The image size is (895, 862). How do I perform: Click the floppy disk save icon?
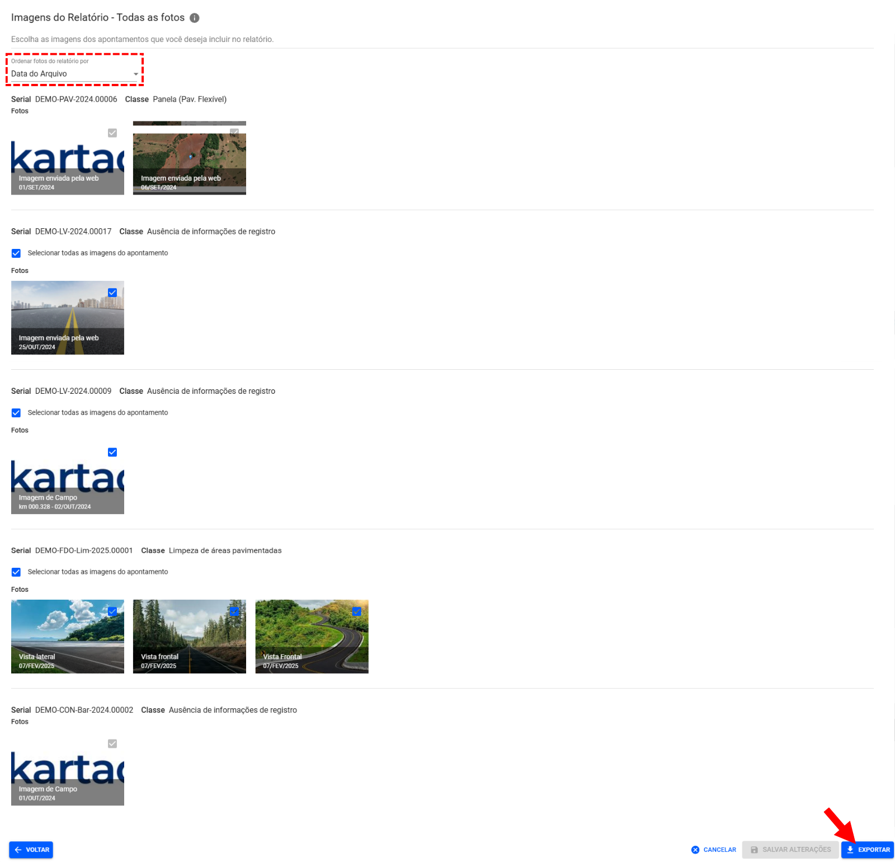(x=754, y=850)
